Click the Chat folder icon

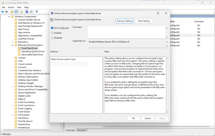point(16,61)
